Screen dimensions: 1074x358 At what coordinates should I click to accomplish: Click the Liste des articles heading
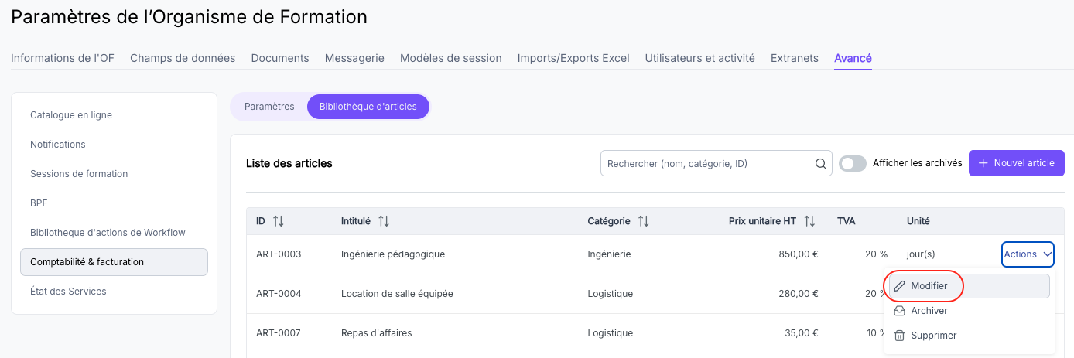(x=289, y=163)
